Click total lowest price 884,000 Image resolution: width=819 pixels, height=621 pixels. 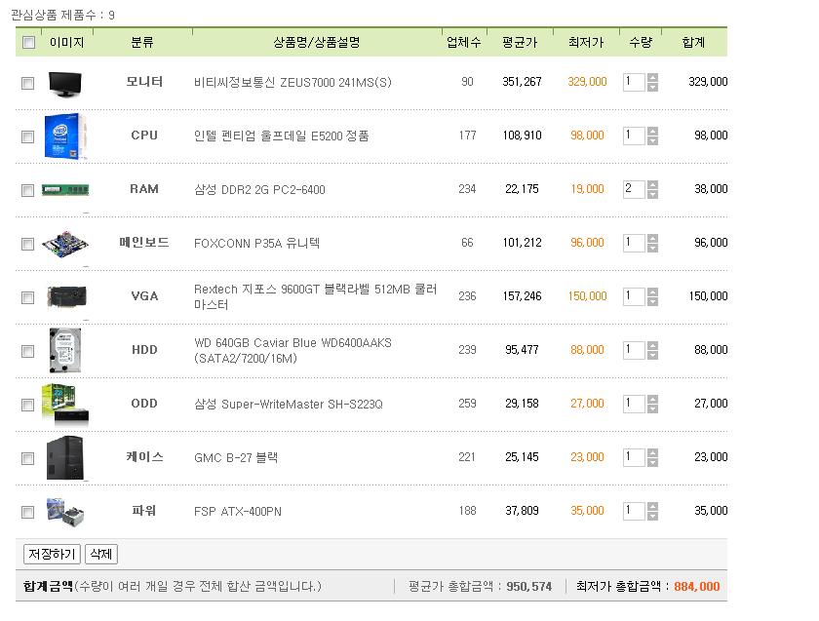697,587
